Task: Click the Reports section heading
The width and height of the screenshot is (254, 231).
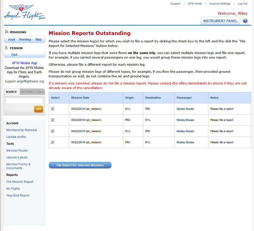Action: (x=12, y=175)
